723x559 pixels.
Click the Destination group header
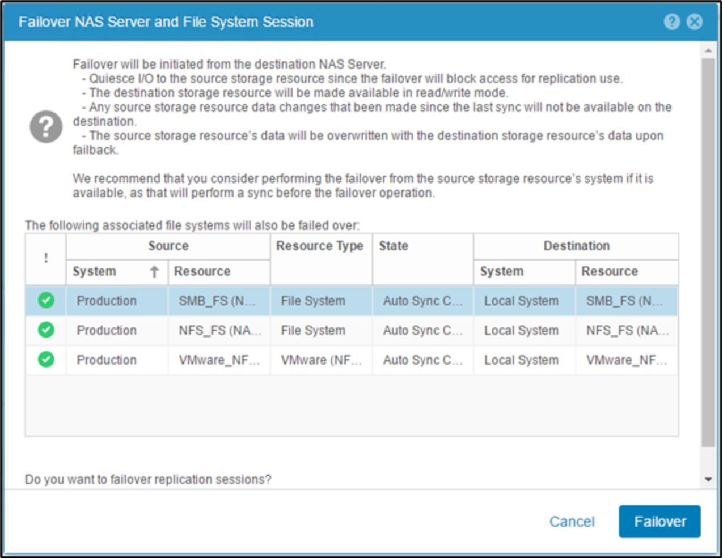[x=576, y=246]
